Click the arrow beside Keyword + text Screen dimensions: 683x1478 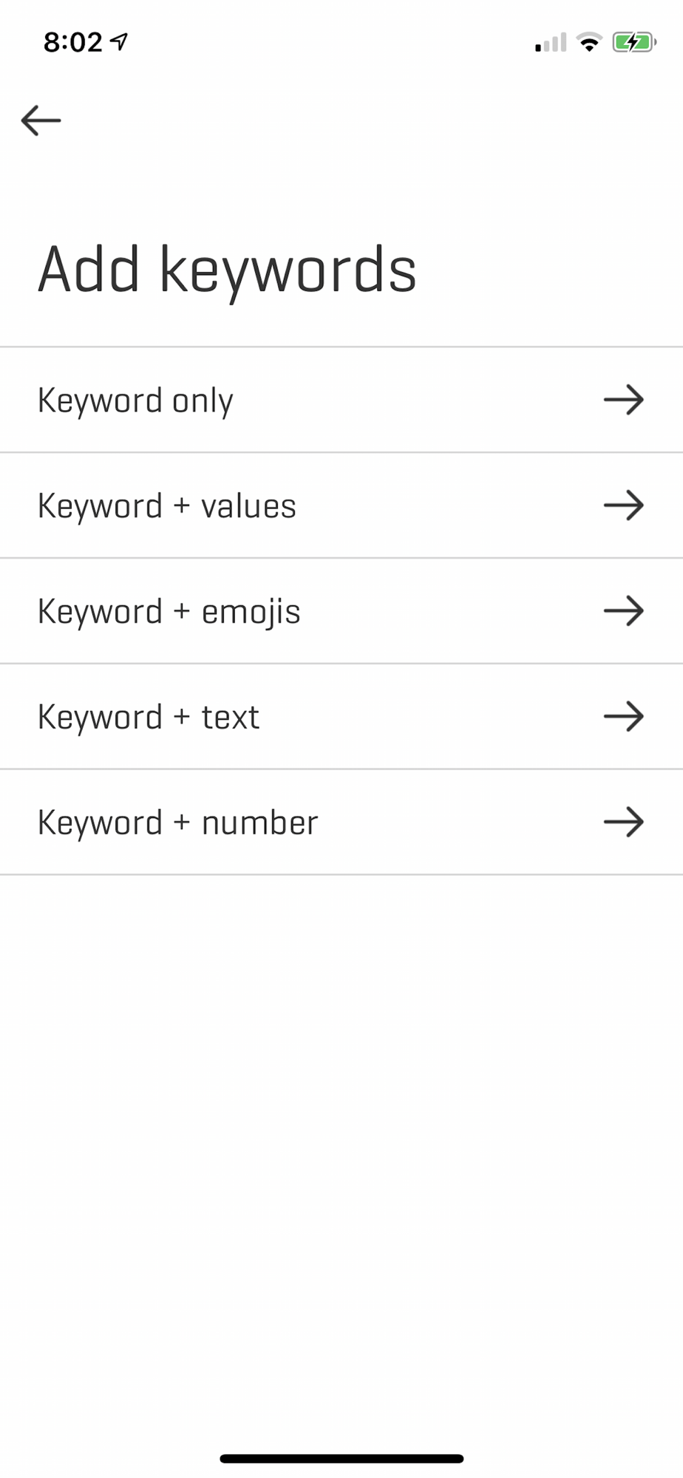[624, 716]
